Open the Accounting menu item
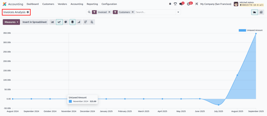 point(77,4)
